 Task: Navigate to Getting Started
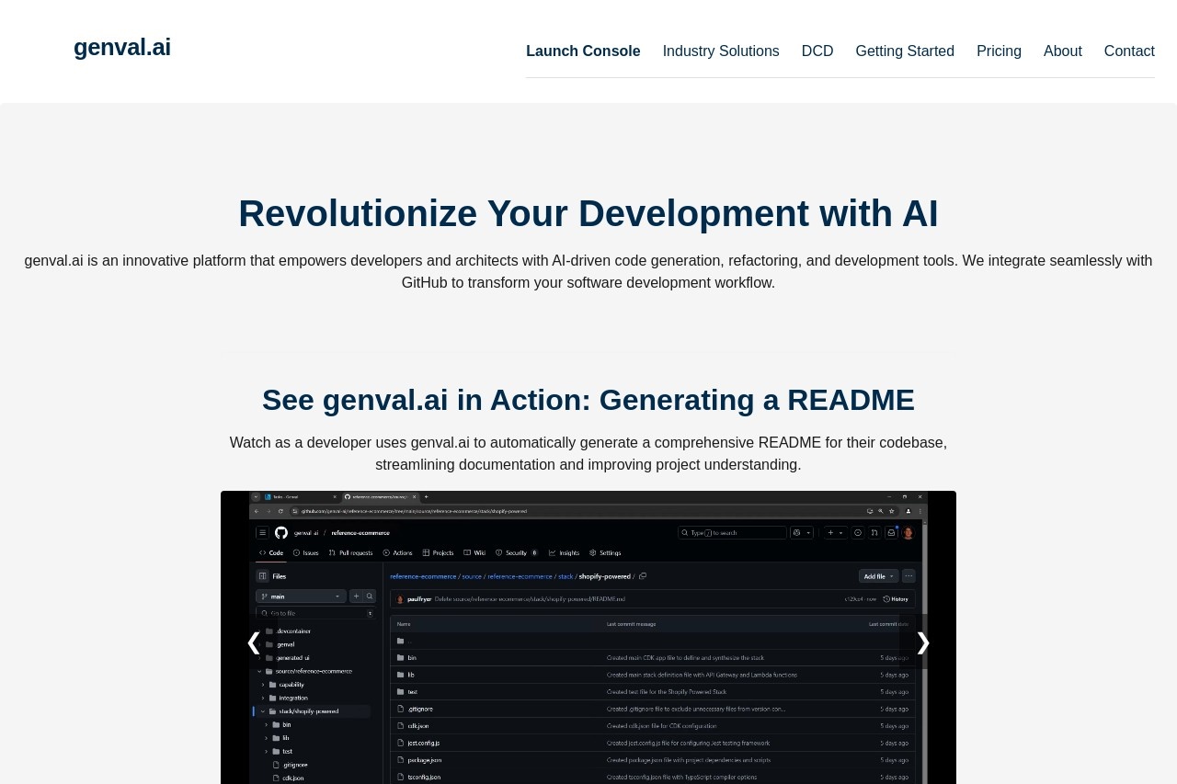[905, 51]
